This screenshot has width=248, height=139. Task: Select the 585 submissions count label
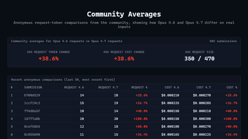(223, 41)
